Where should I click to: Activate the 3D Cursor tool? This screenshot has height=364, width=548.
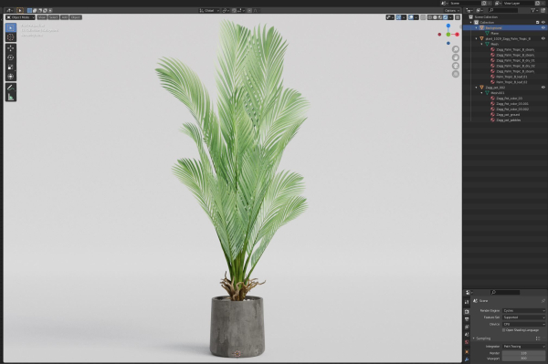pos(11,37)
